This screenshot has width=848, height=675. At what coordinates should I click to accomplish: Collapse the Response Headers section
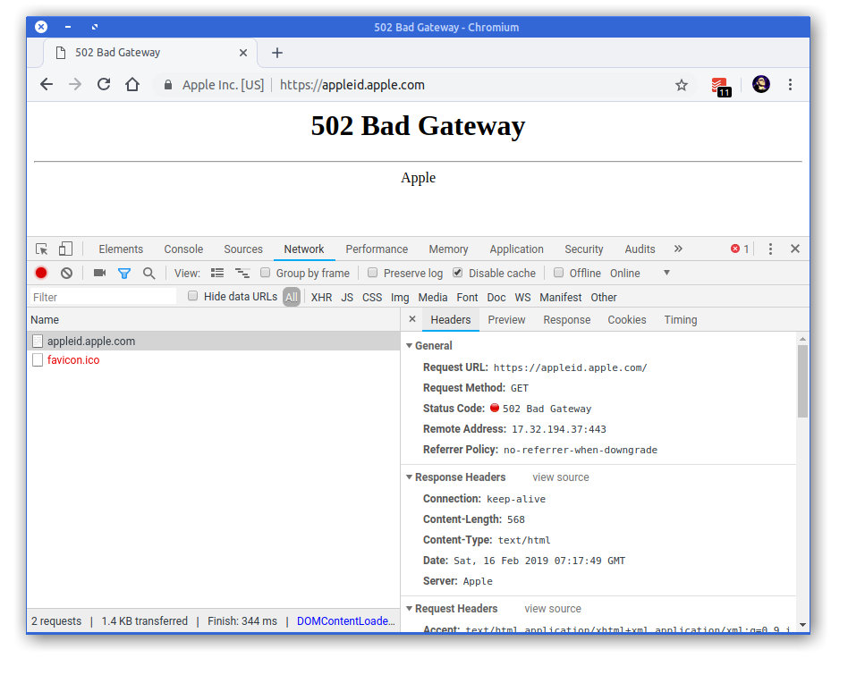pyautogui.click(x=410, y=477)
